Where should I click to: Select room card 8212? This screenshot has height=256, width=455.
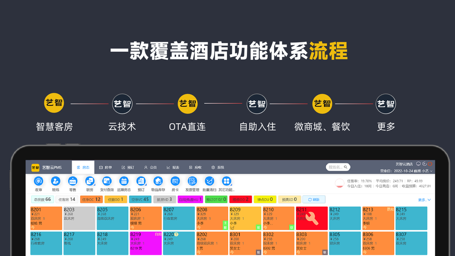[345, 218]
